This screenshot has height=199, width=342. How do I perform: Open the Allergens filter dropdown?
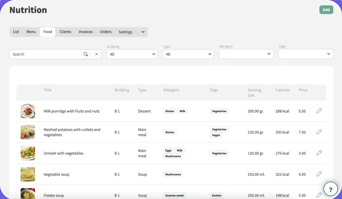tap(246, 54)
